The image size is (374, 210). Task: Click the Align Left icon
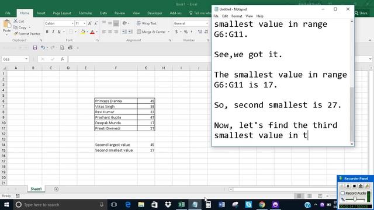pos(104,32)
